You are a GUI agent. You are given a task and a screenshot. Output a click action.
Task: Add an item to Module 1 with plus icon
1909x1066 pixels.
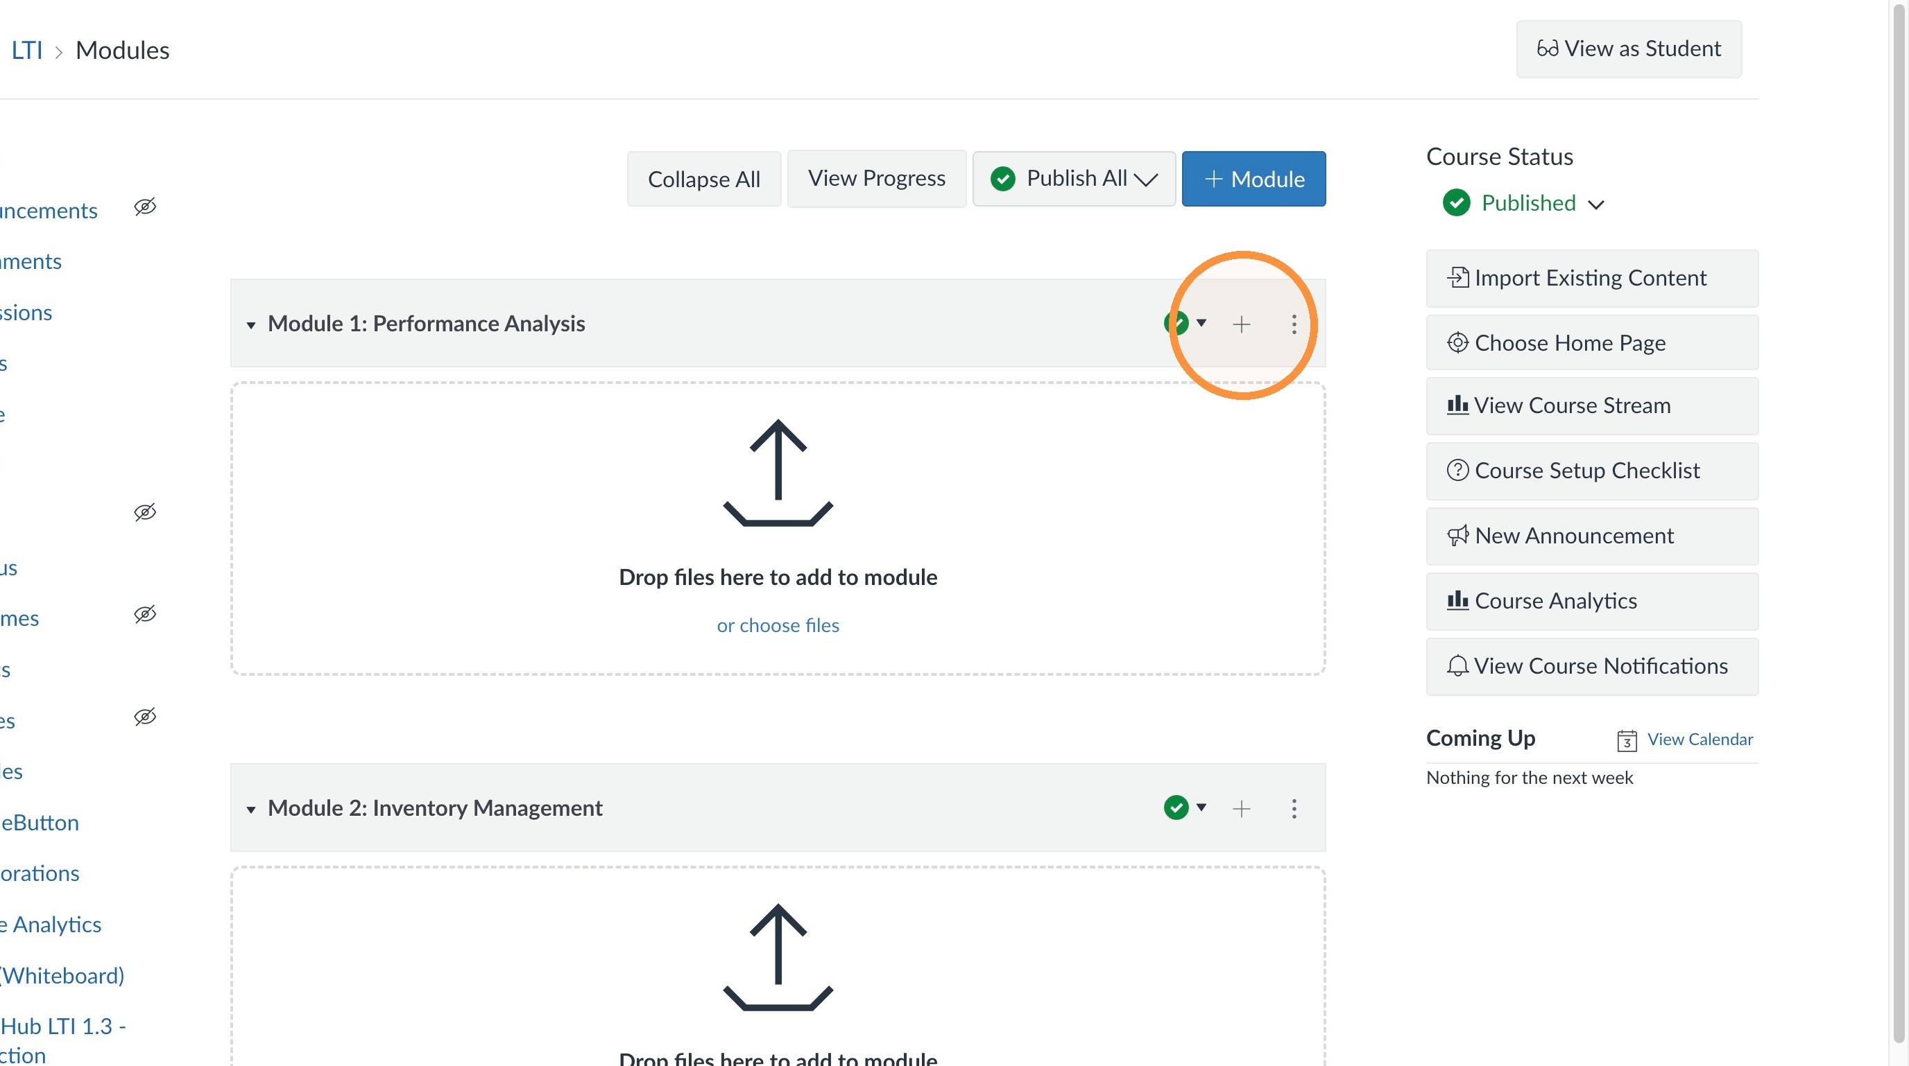click(x=1241, y=324)
